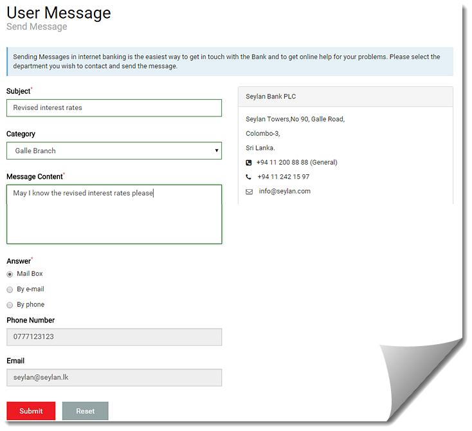Click the Phone Number label
This screenshot has width=472, height=431.
tap(31, 320)
